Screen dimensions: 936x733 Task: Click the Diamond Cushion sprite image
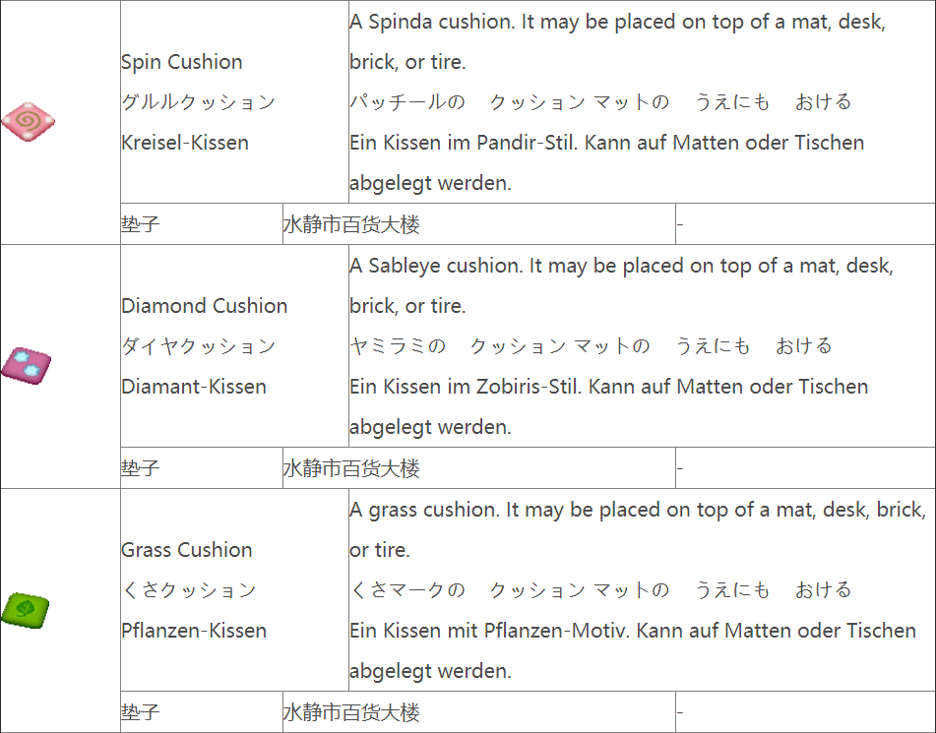[27, 366]
